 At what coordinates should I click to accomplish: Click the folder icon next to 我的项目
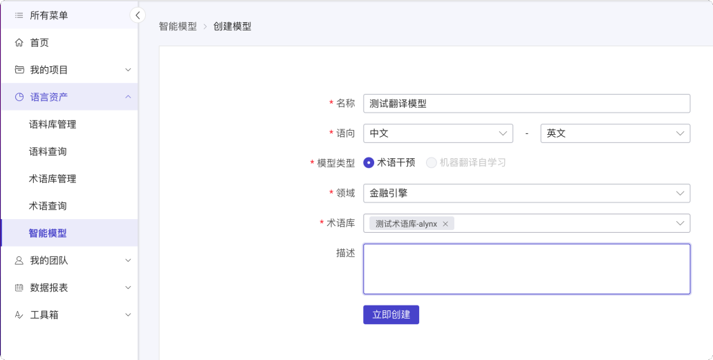coord(19,70)
